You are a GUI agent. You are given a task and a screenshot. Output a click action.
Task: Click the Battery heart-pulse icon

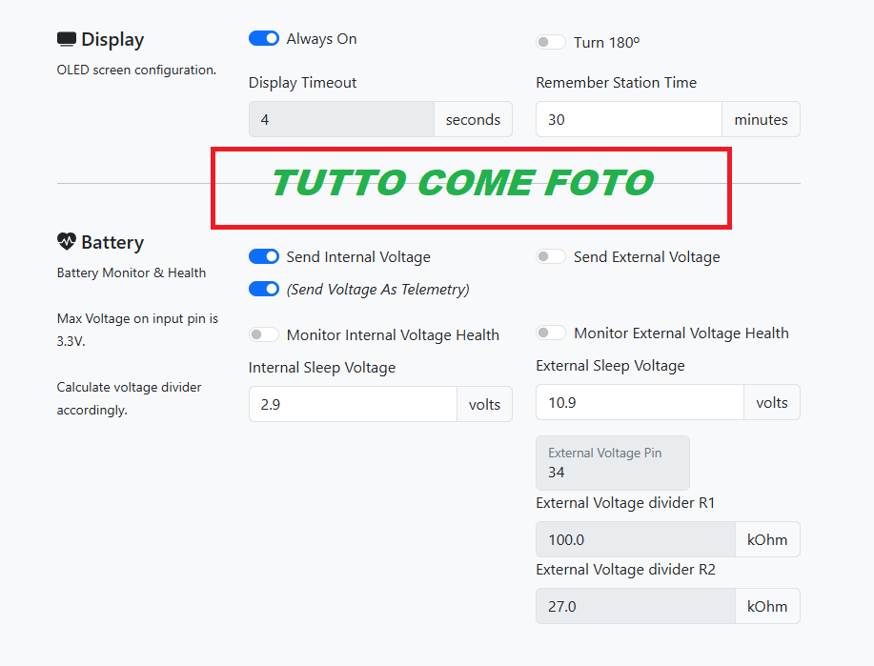(67, 242)
